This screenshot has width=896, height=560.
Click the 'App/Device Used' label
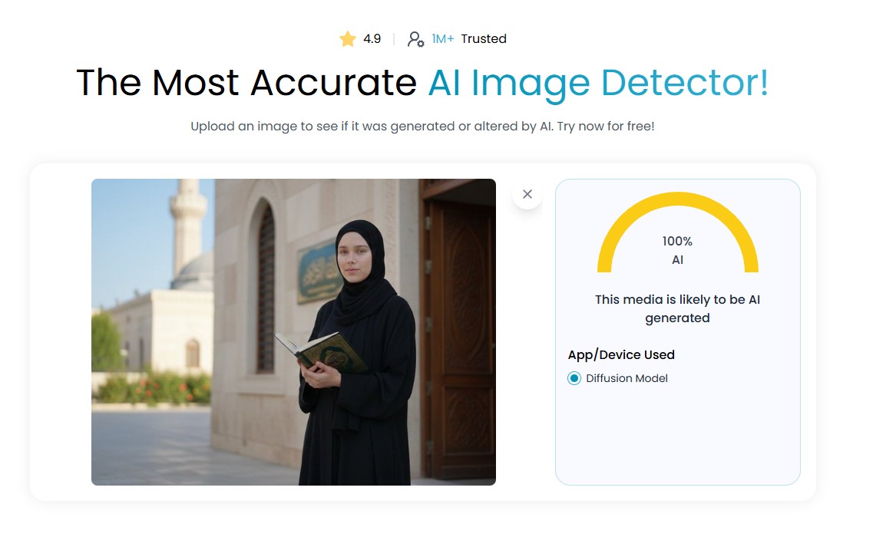pyautogui.click(x=621, y=355)
